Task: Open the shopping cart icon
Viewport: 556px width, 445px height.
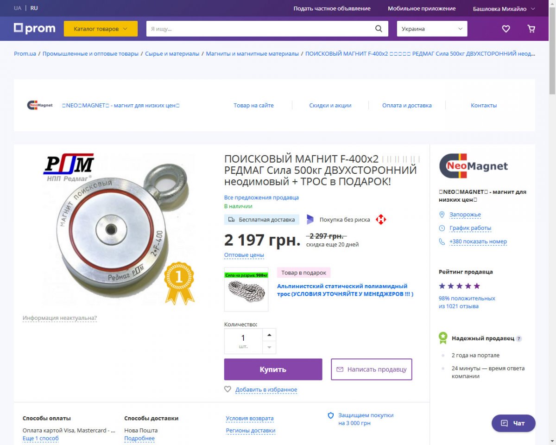Action: 531,29
